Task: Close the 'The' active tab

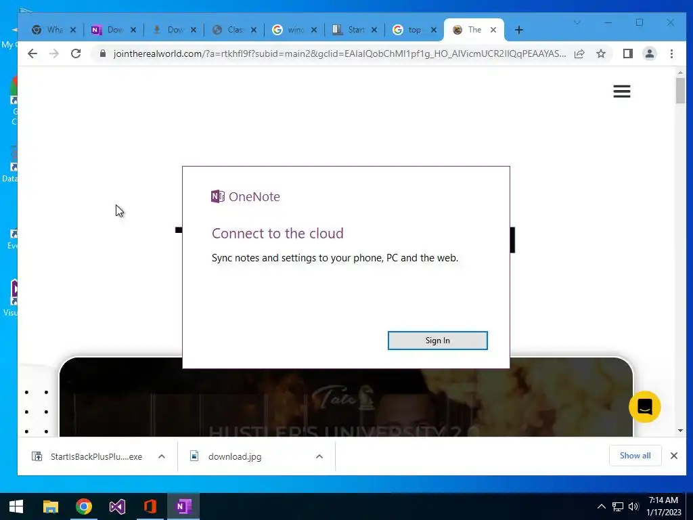Action: [493, 30]
